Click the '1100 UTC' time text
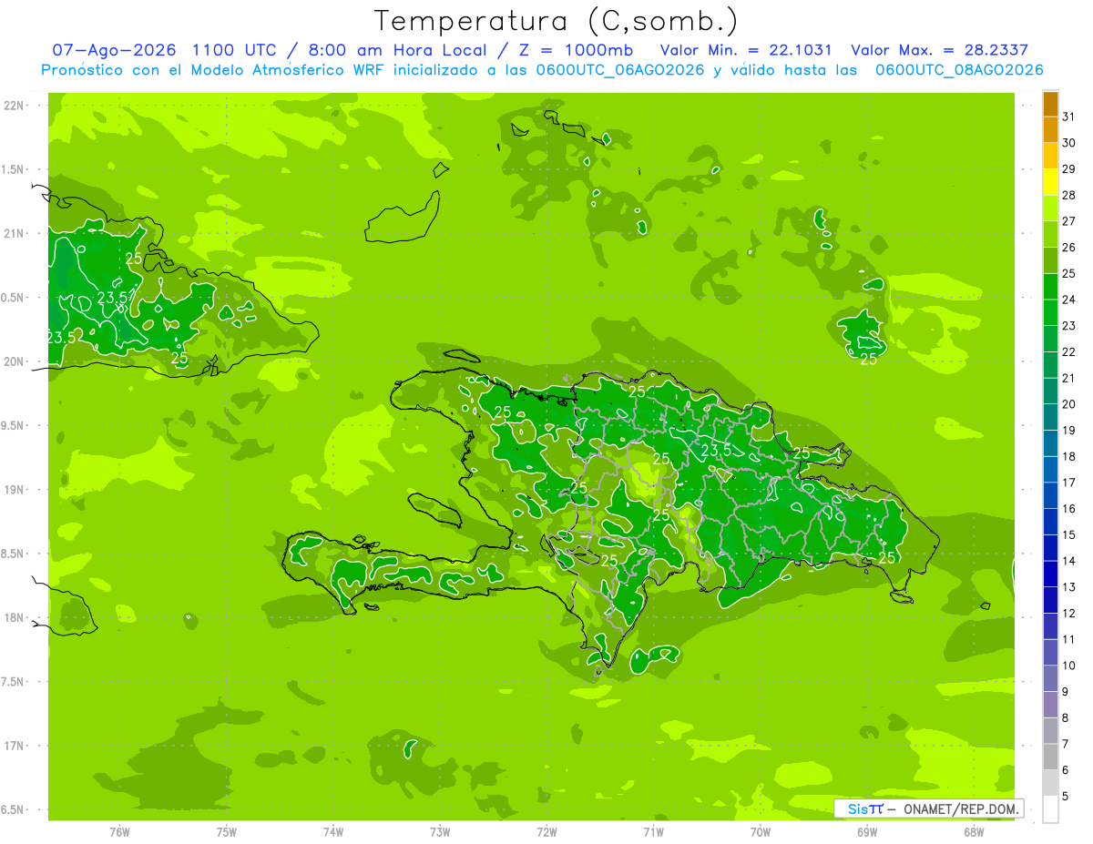 click(x=236, y=50)
